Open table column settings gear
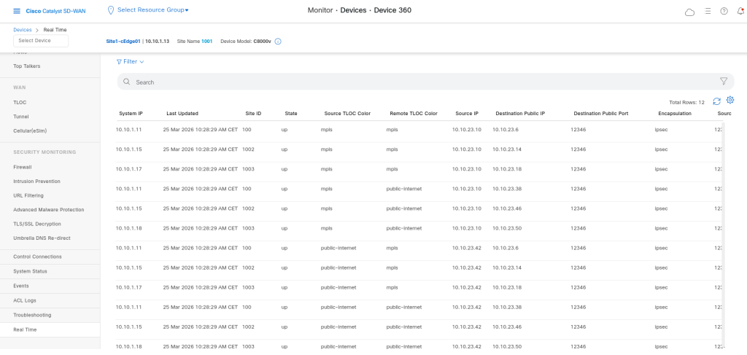 pos(730,101)
